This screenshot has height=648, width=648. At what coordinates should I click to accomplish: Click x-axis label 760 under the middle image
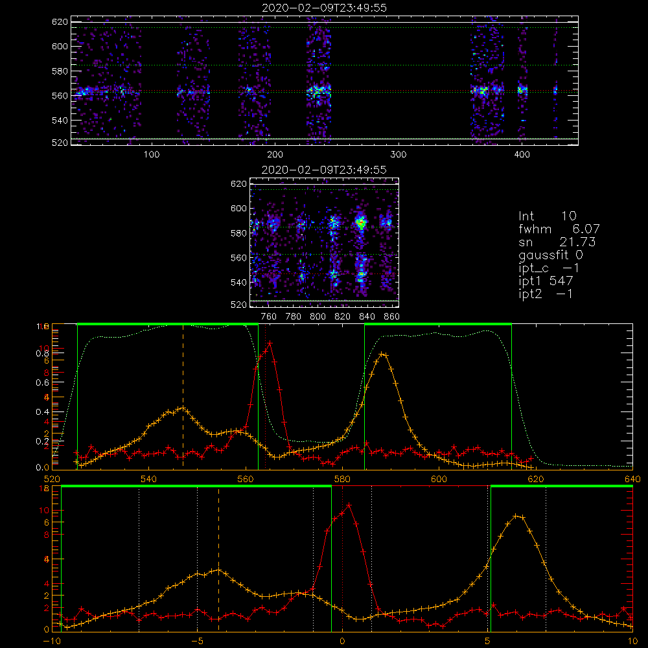[x=269, y=317]
